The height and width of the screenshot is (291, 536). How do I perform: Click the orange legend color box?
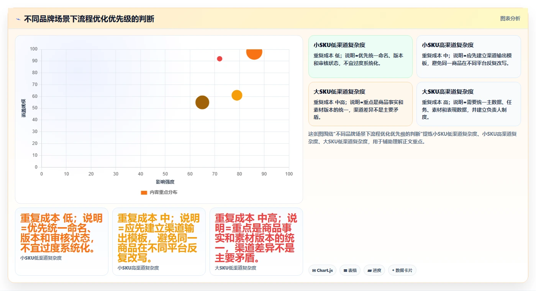(144, 192)
